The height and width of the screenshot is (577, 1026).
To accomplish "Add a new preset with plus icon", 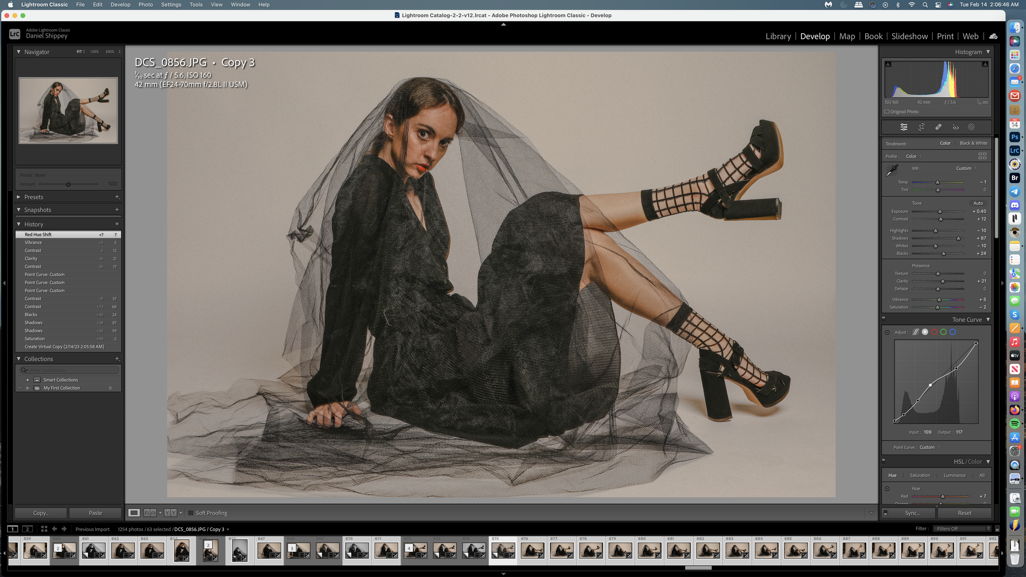I will [117, 197].
